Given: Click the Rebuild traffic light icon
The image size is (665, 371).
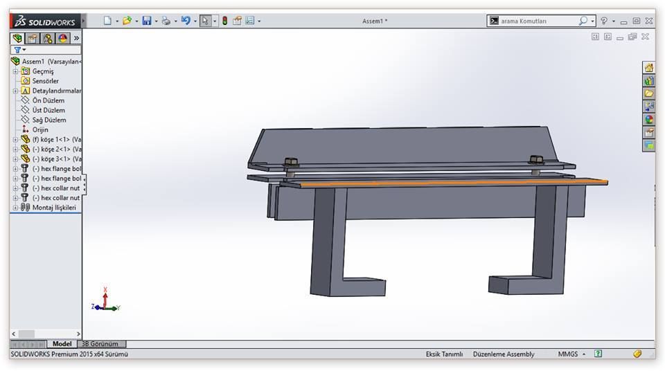Looking at the screenshot, I should click(224, 21).
